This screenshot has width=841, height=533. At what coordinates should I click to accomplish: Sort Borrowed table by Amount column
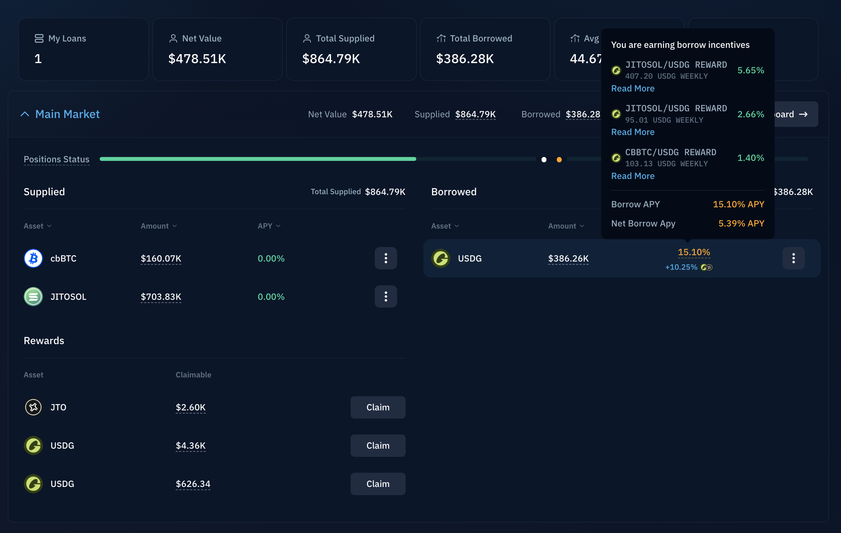(566, 226)
